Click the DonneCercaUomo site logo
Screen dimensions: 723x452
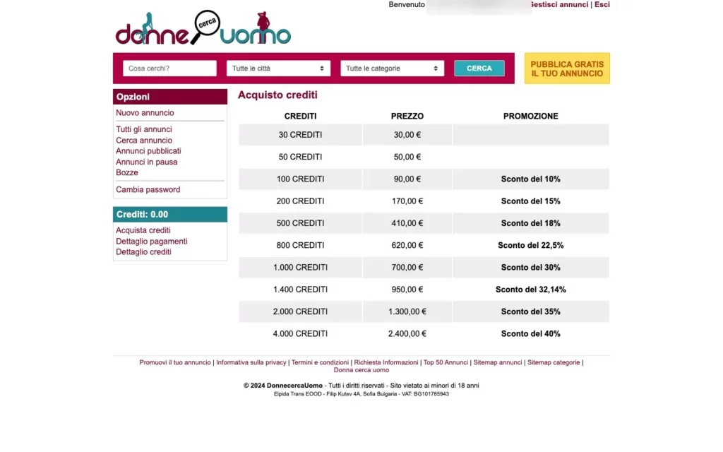pos(203,30)
